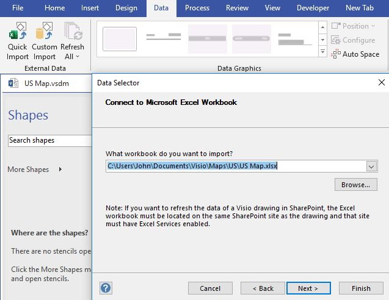Image resolution: width=389 pixels, height=300 pixels.
Task: Select the first data graphic thumbnail
Action: tap(120, 39)
